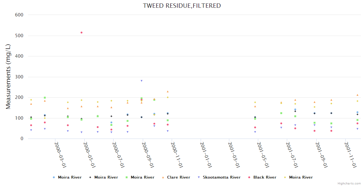Click the green square Moira River legend marker
This screenshot has height=186, width=364.
[127, 177]
